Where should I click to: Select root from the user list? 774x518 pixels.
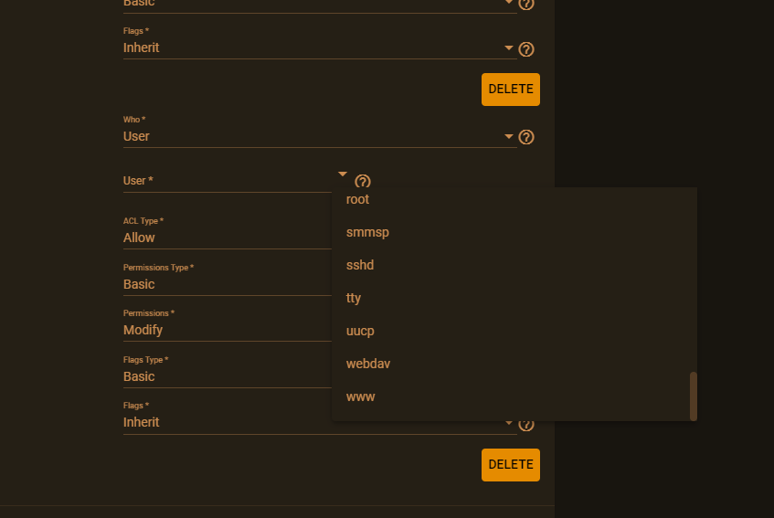click(358, 199)
